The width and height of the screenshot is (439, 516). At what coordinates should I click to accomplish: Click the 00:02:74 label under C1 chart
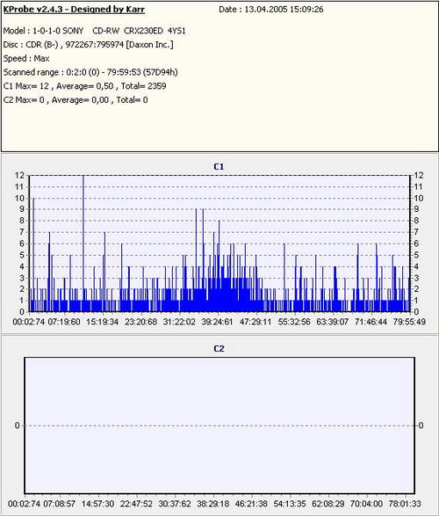point(29,322)
